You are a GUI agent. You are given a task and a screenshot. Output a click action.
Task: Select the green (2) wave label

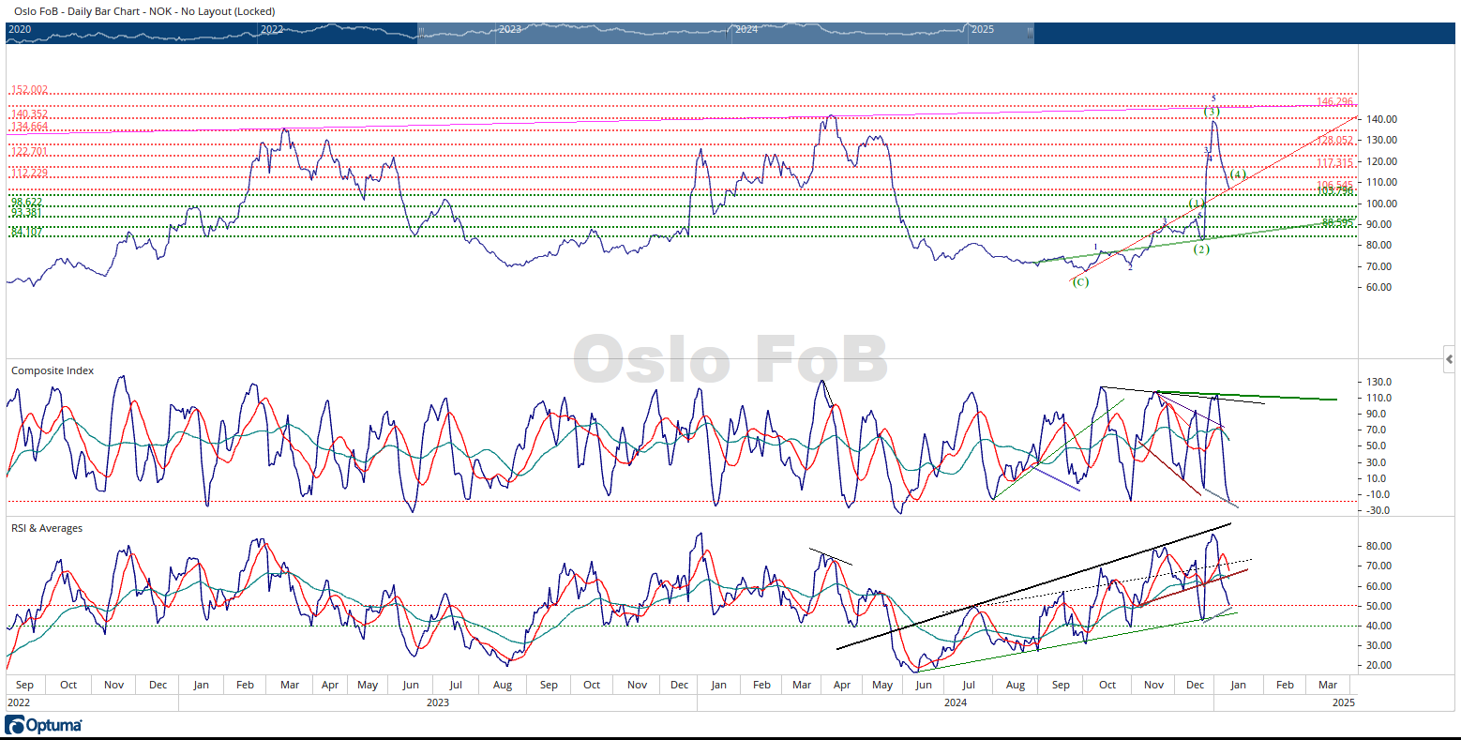(1200, 249)
